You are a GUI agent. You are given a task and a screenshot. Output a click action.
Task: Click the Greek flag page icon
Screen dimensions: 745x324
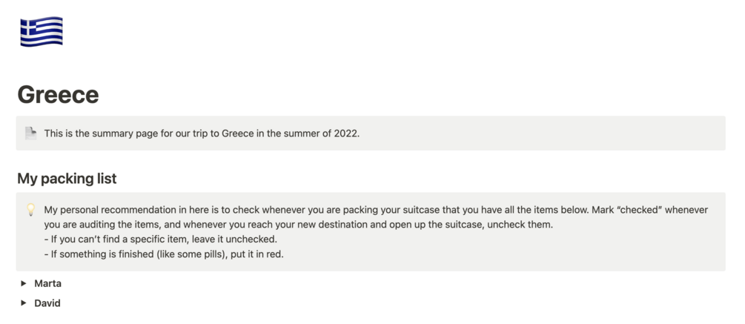(42, 31)
